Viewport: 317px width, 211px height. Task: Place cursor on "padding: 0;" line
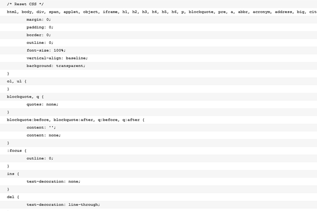coord(40,27)
